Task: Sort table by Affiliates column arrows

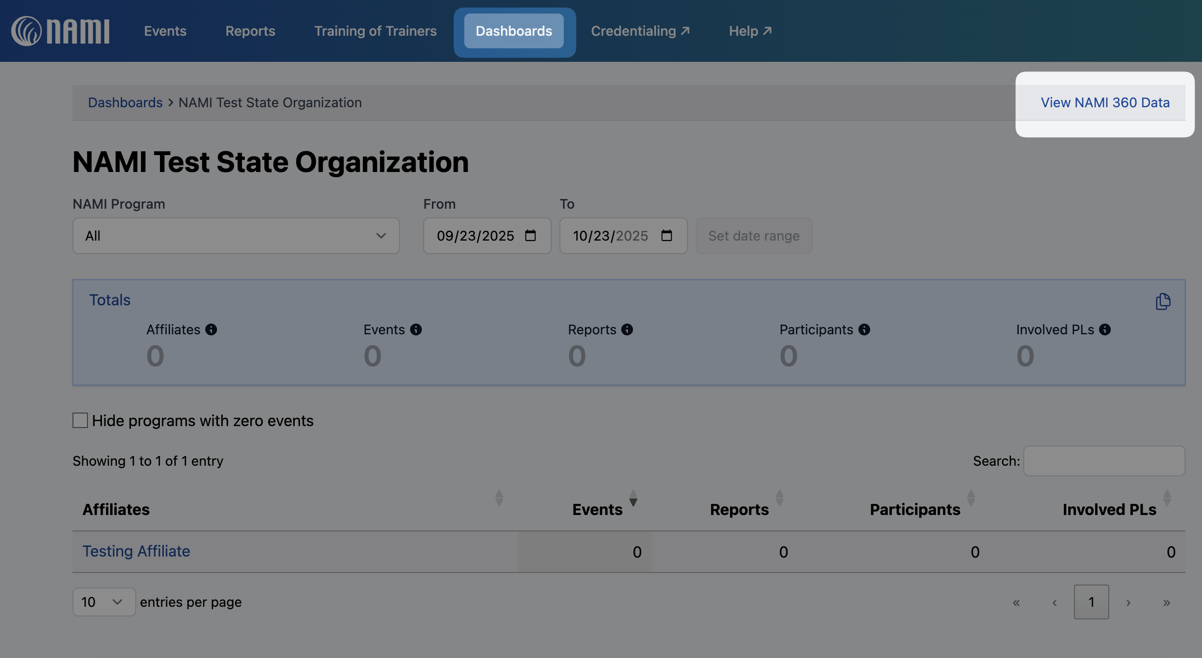Action: coord(499,498)
